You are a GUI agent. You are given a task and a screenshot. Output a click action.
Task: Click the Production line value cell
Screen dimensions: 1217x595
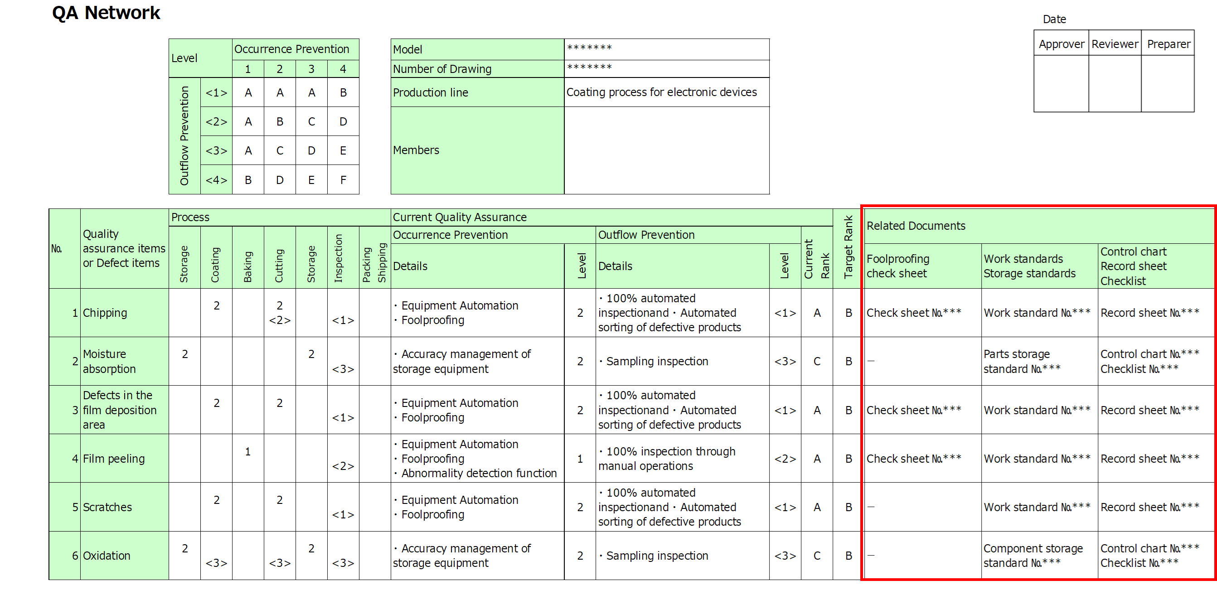[x=667, y=92]
